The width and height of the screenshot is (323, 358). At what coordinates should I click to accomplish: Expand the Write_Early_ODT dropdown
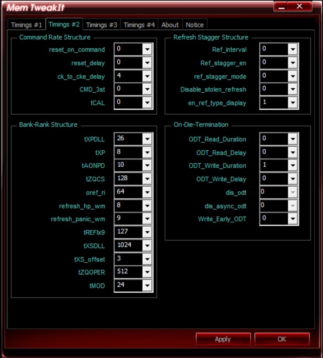292,219
